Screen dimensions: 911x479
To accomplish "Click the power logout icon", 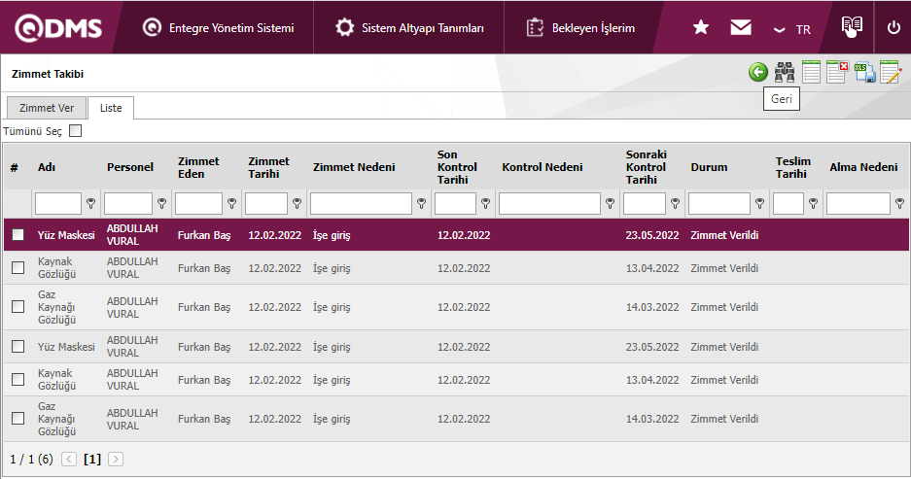I will (893, 28).
